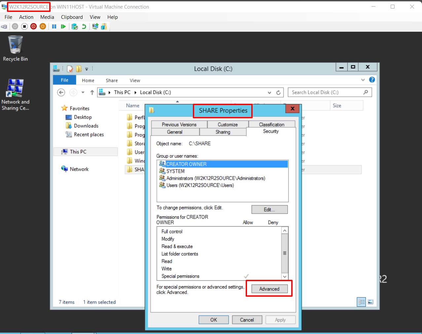Toggle enhanced session mode icon
Image resolution: width=422 pixels, height=334 pixels.
(x=95, y=26)
